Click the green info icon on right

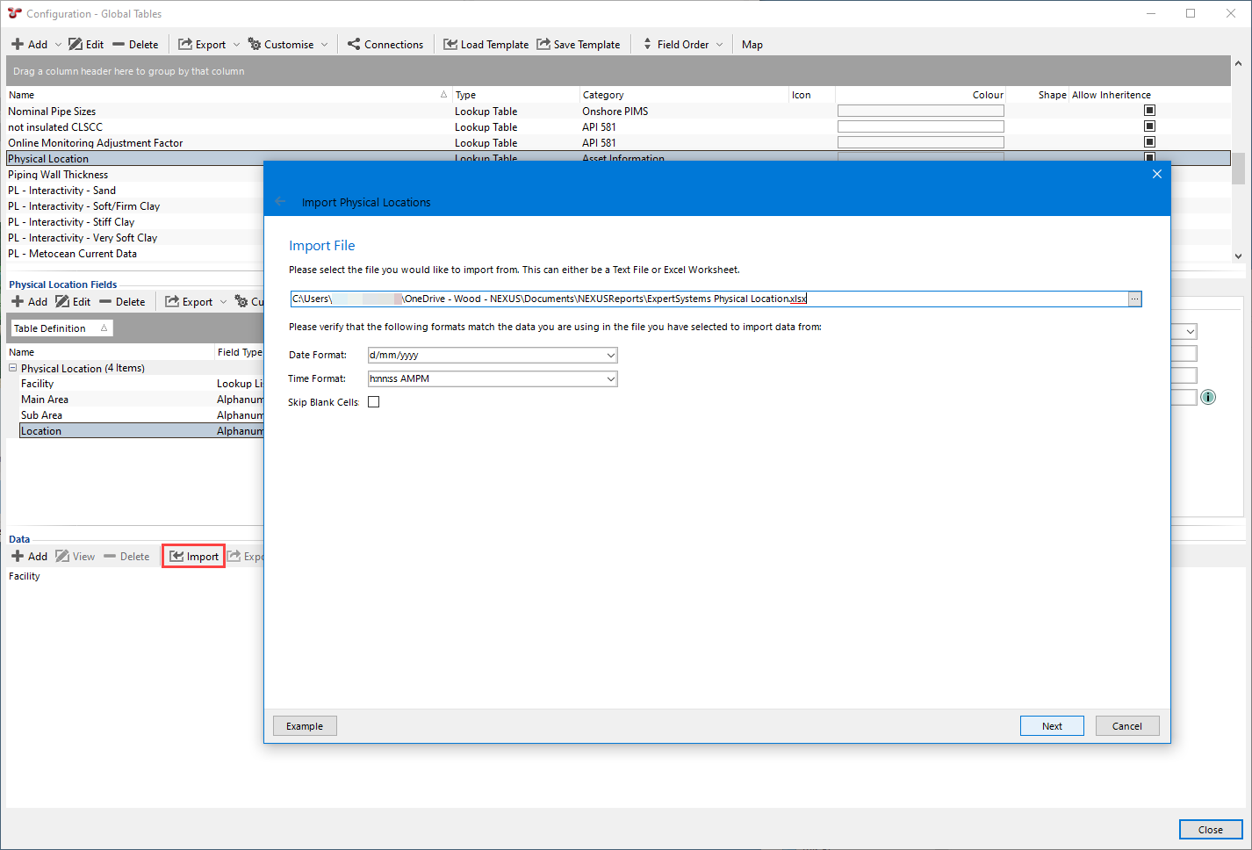coord(1208,397)
